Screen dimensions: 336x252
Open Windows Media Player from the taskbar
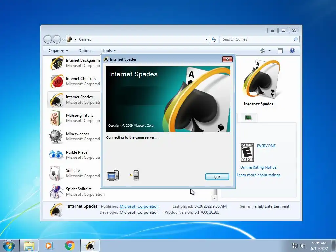pyautogui.click(x=49, y=245)
